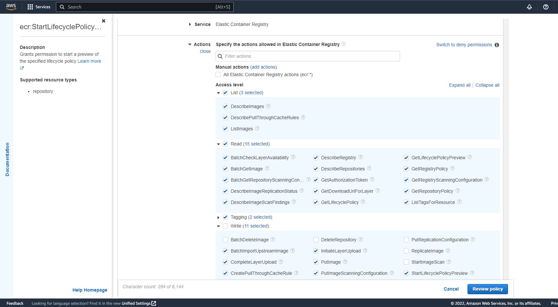558x307 pixels.
Task: Show help icon for GetDownloadUrlForLayer
Action: point(378,190)
